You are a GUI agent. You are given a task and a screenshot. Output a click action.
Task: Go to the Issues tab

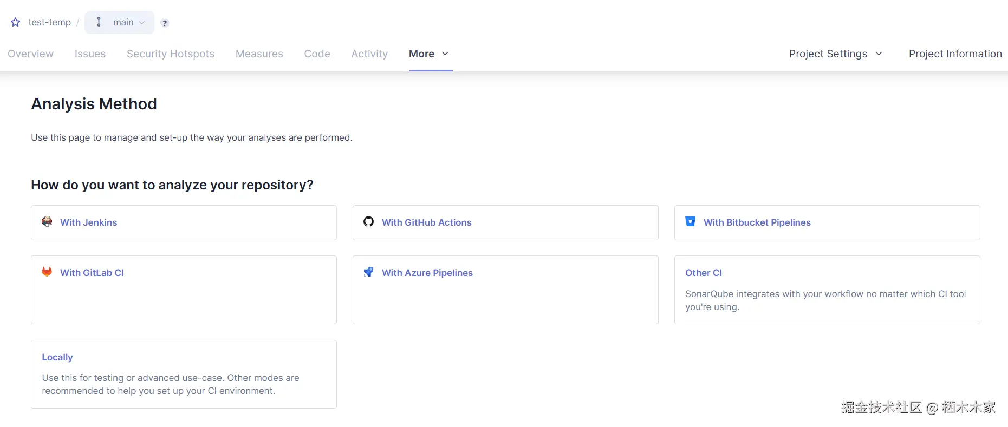click(x=90, y=54)
